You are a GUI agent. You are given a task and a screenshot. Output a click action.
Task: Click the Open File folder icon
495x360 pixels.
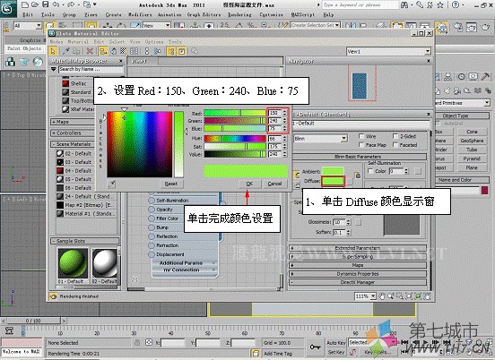coord(35,4)
